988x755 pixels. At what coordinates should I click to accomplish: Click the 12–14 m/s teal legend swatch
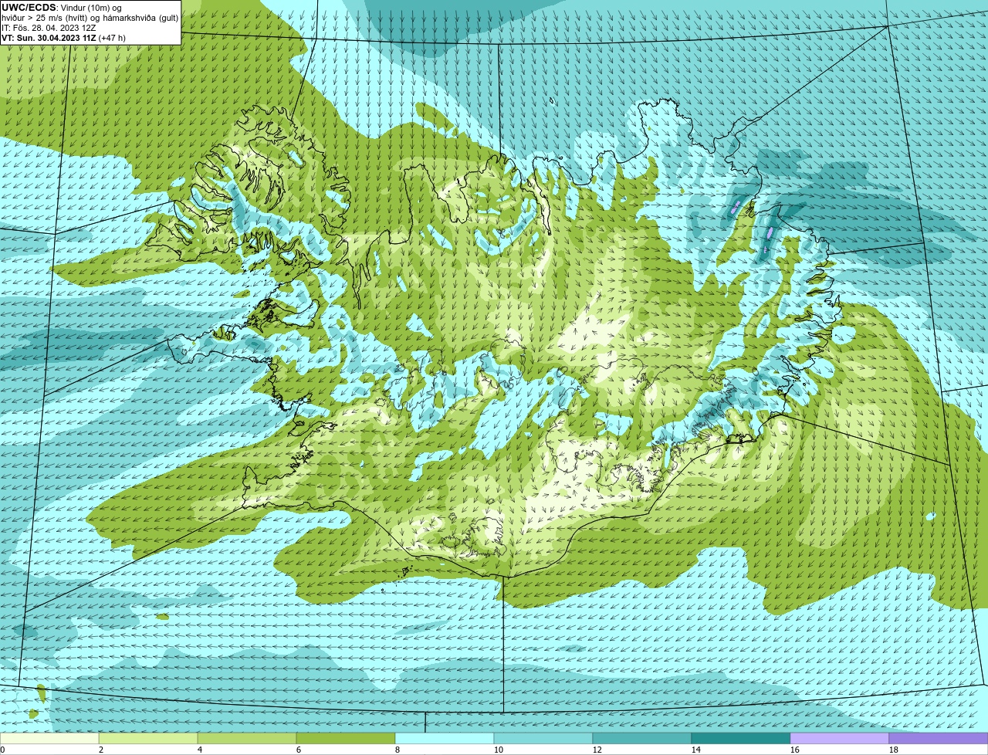tap(642, 739)
